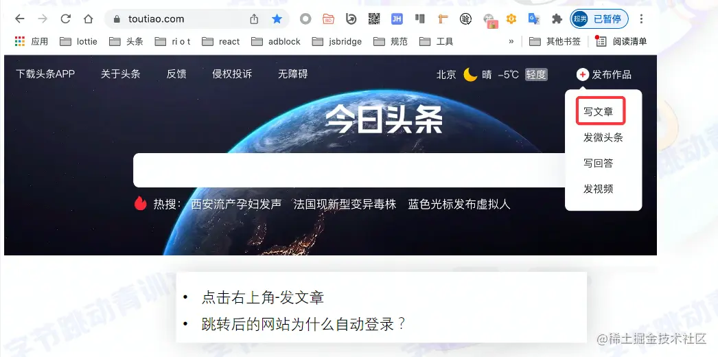Open the jsbridge bookmark folder
Image resolution: width=718 pixels, height=357 pixels.
coord(336,41)
